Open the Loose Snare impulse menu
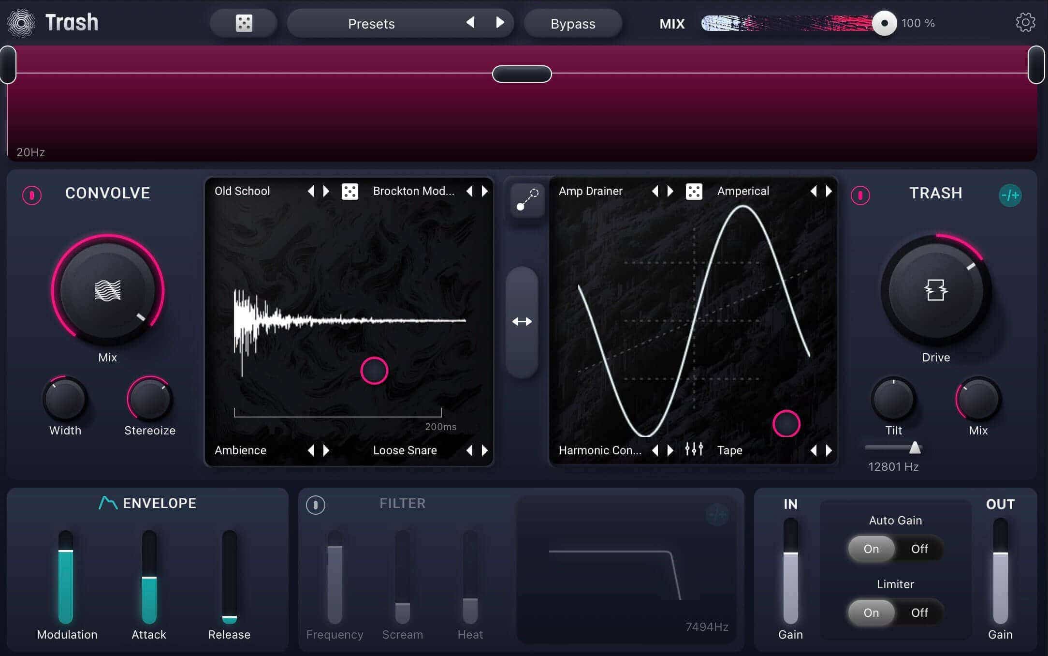 point(405,450)
